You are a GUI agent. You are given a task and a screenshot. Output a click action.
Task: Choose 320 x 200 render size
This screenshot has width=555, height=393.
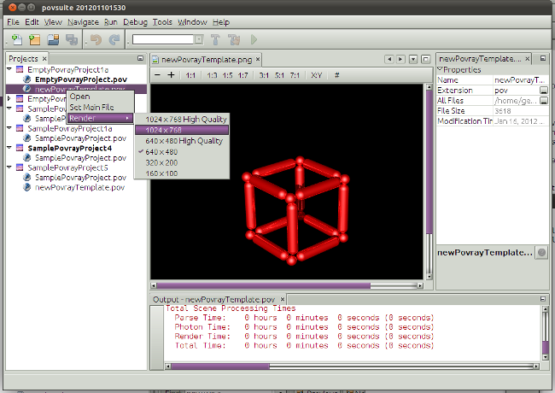pyautogui.click(x=162, y=161)
